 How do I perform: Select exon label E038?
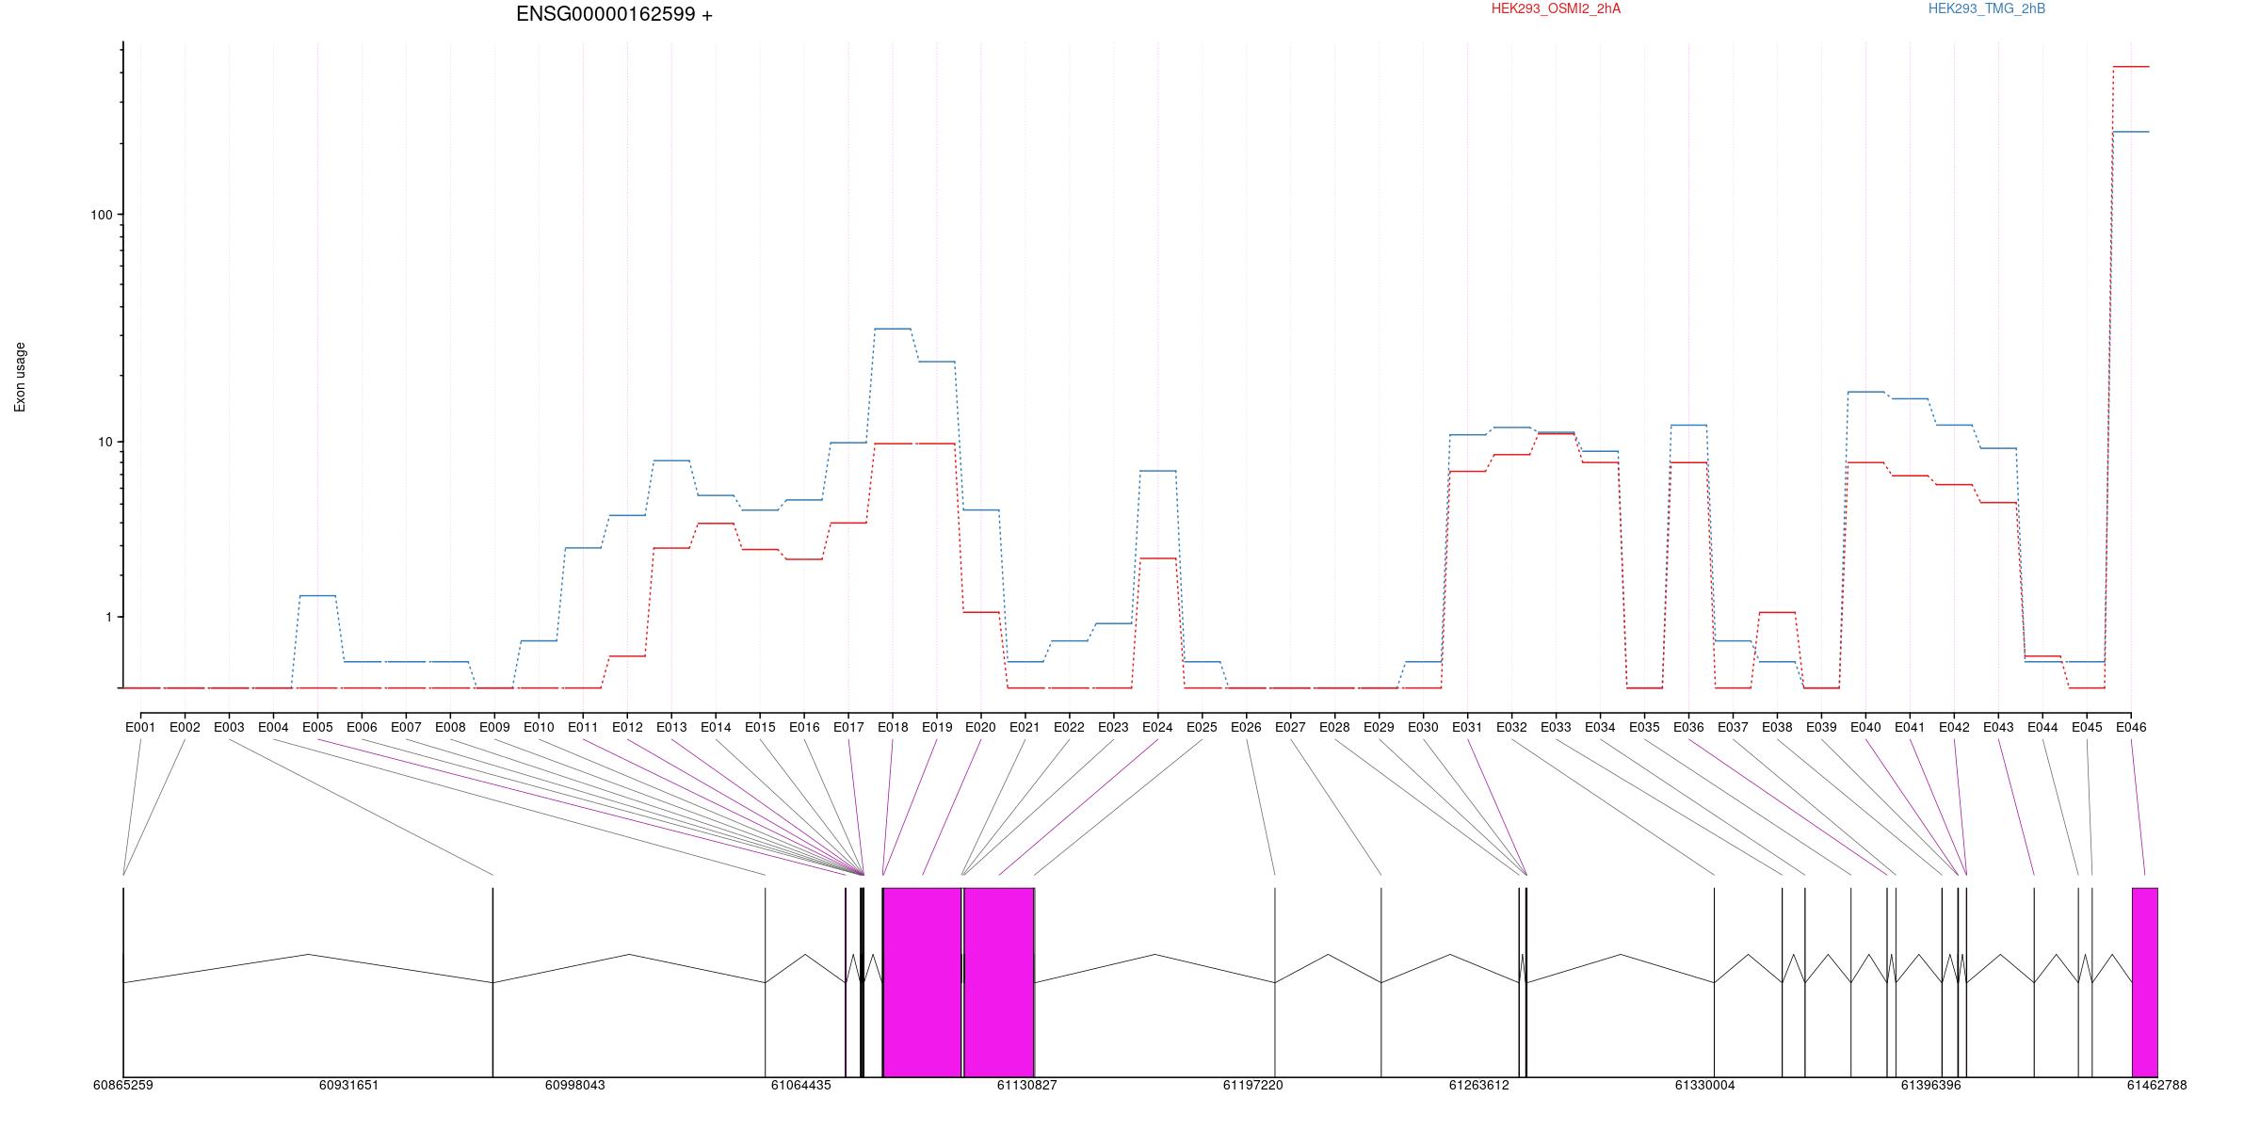point(1777,727)
